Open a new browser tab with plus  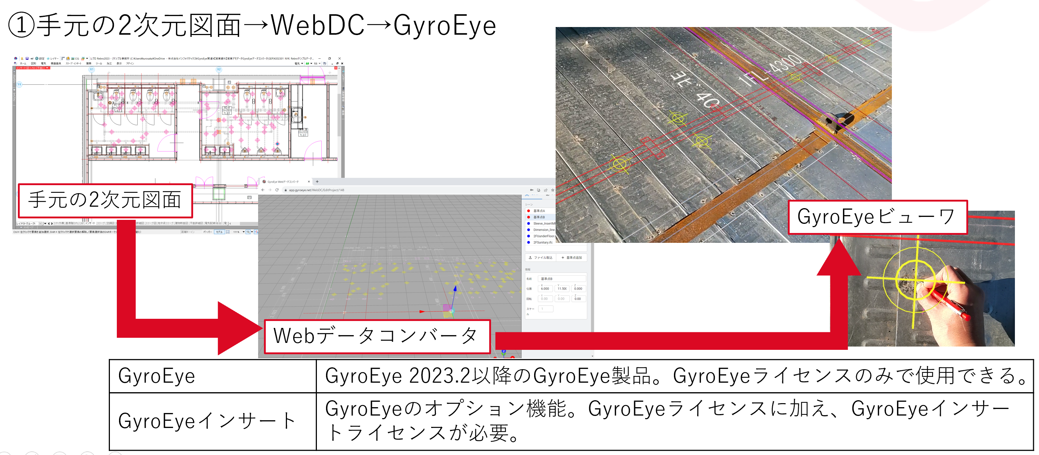(x=317, y=181)
